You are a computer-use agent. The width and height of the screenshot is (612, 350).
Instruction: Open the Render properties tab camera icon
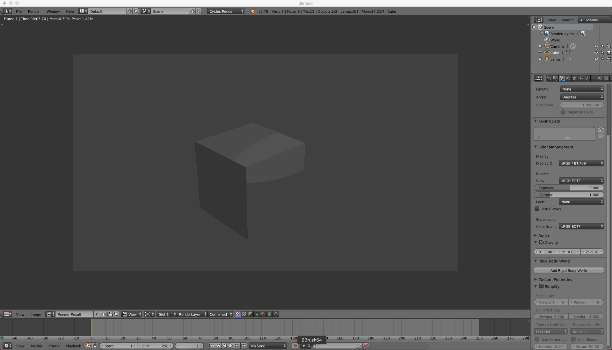549,78
